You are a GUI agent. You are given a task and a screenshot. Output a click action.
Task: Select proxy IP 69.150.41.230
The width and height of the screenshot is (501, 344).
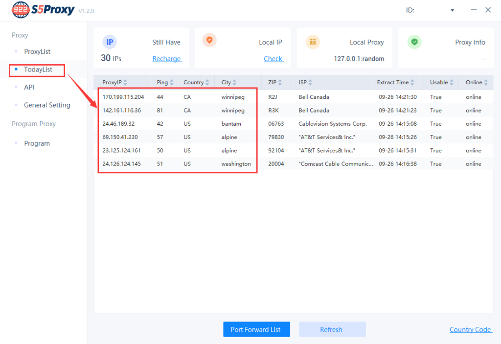pyautogui.click(x=120, y=137)
